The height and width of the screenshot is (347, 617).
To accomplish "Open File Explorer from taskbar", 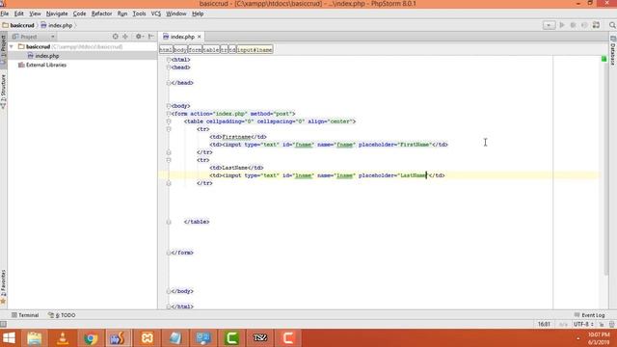I will [35, 338].
